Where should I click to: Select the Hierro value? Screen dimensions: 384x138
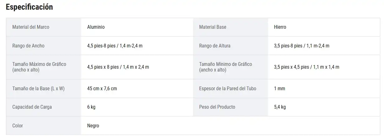tap(280, 27)
